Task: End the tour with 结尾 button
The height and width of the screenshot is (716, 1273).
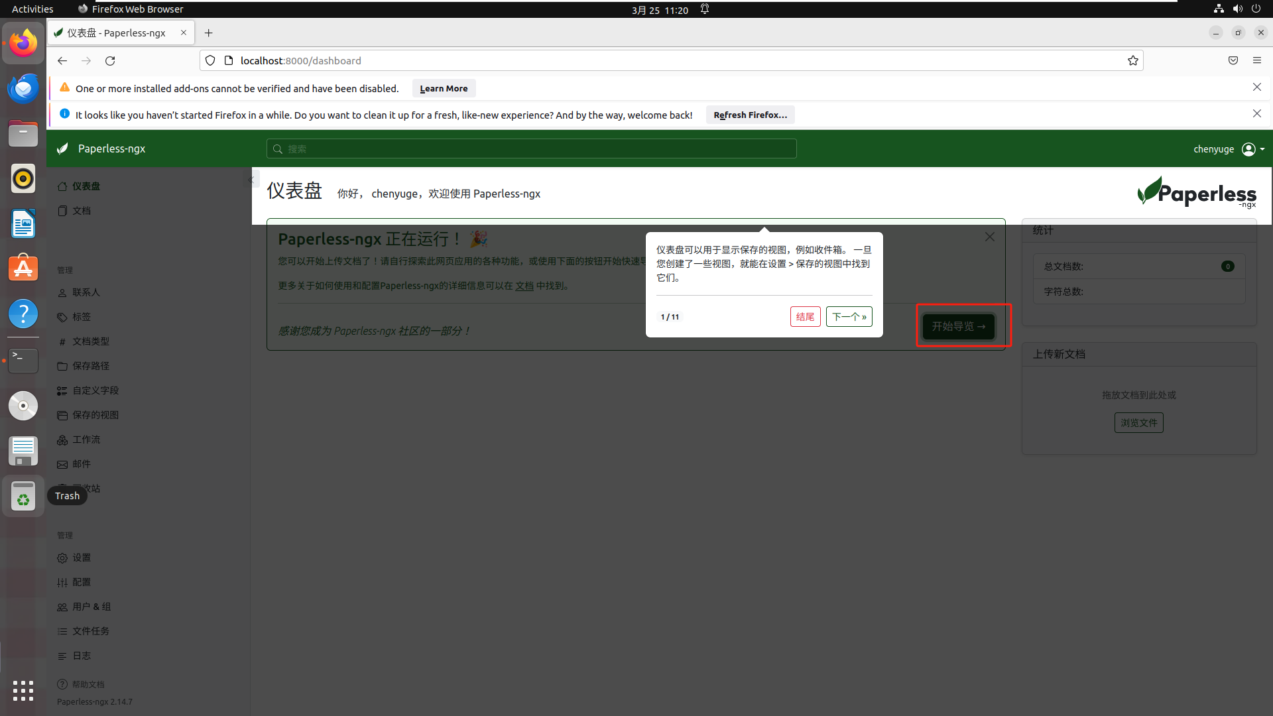Action: point(805,317)
